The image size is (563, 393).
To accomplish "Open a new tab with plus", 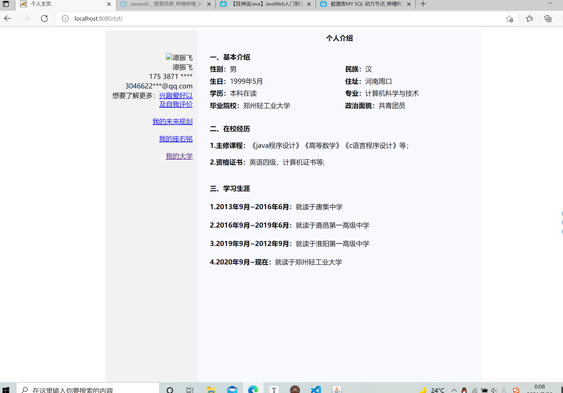I will pyautogui.click(x=423, y=4).
